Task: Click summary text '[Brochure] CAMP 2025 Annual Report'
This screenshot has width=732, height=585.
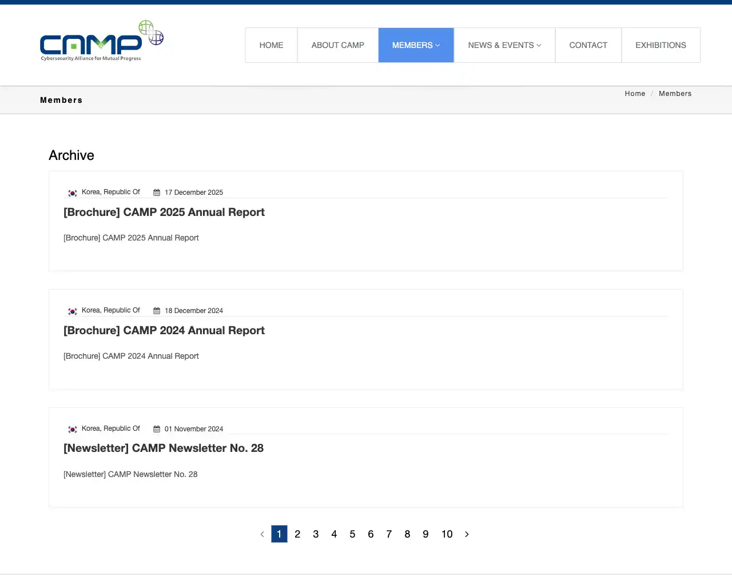Action: coord(131,238)
